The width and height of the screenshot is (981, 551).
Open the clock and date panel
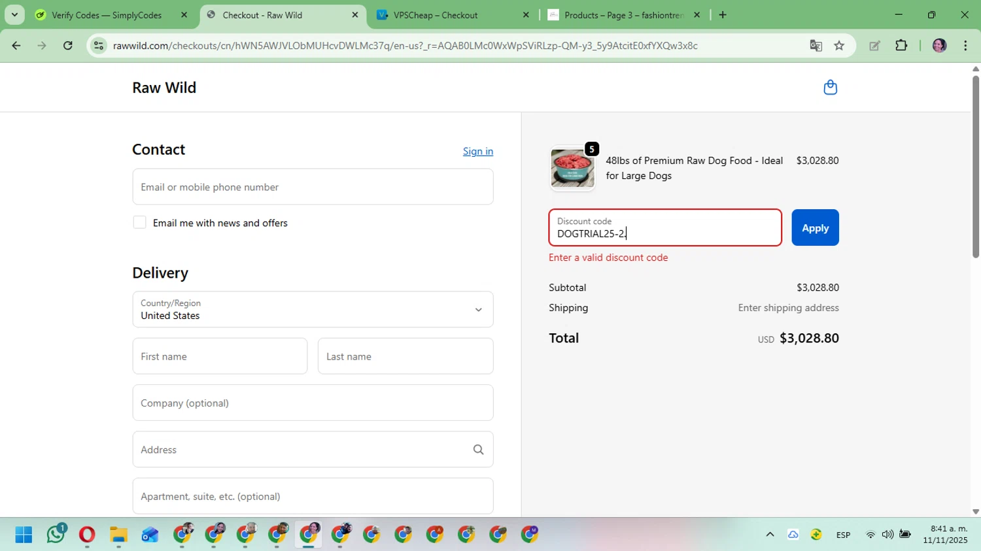coord(945,535)
